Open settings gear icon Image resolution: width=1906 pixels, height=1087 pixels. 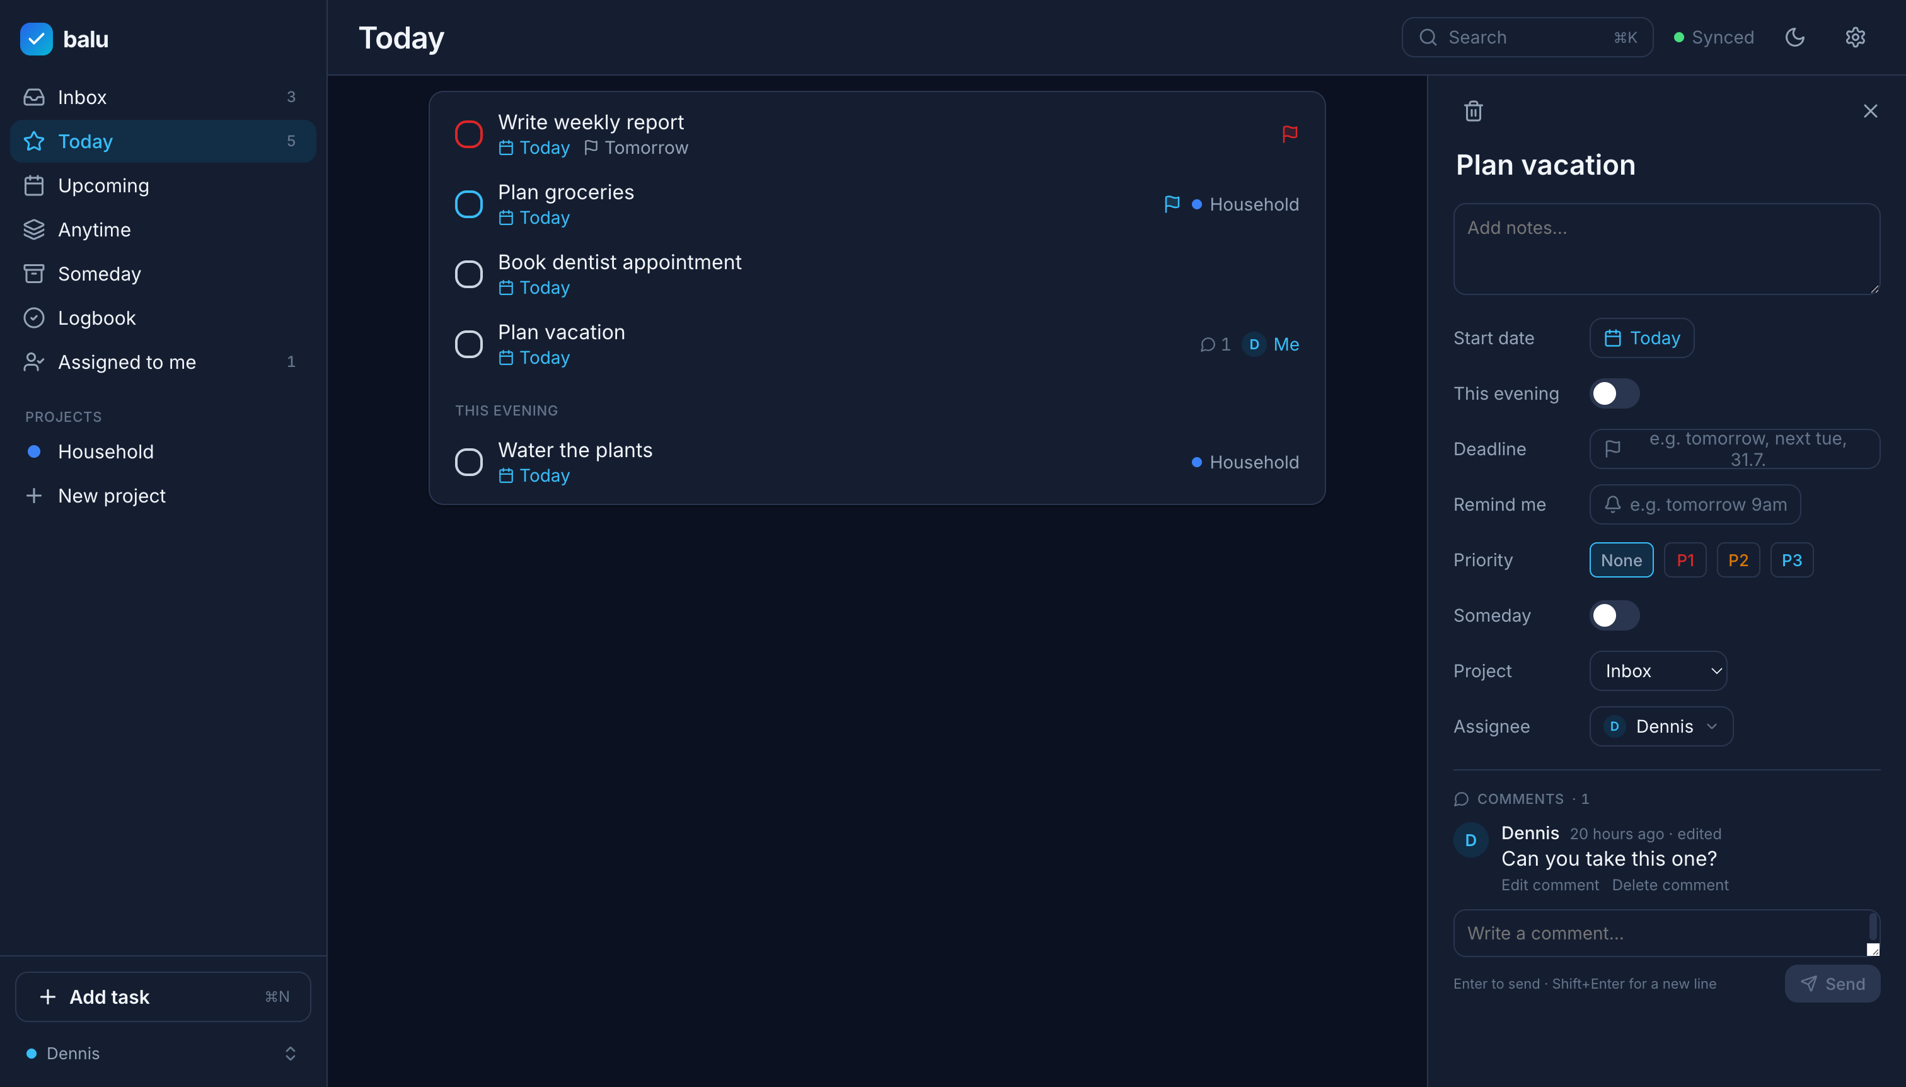click(1855, 37)
